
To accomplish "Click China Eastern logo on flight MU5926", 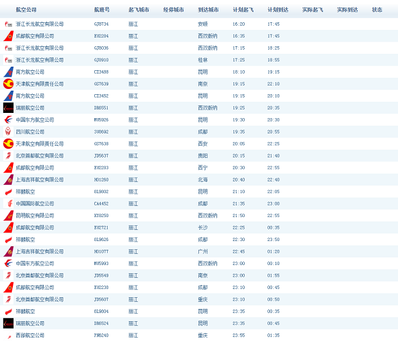I will tap(8, 120).
